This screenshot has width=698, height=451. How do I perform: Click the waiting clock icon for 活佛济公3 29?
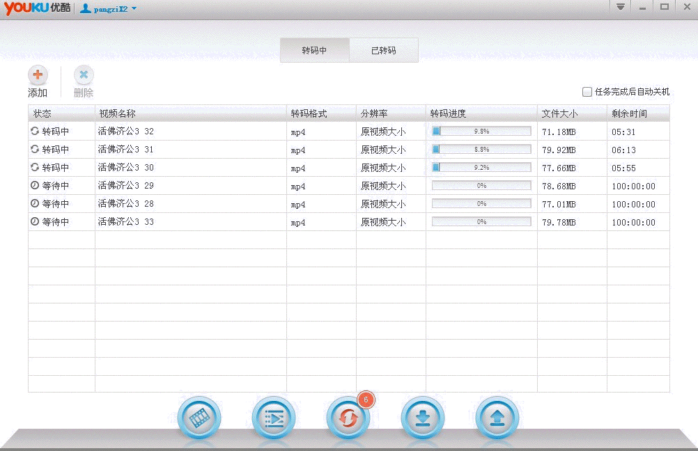click(35, 185)
